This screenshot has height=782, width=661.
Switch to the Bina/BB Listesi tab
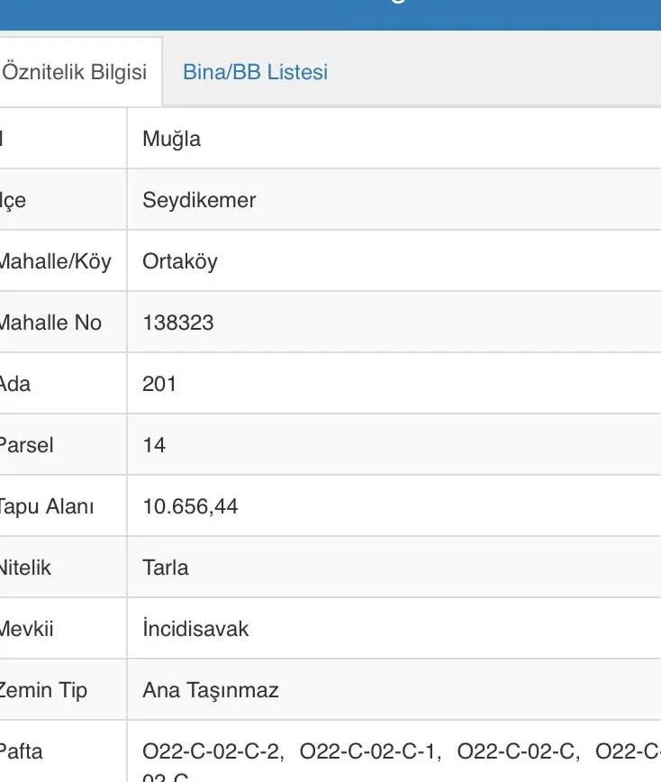(255, 72)
